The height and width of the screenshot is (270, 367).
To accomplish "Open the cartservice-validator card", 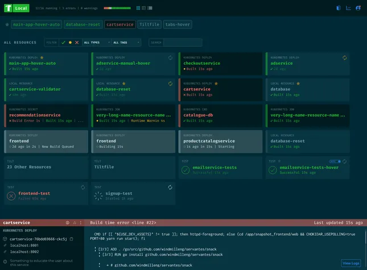I will click(x=46, y=90).
